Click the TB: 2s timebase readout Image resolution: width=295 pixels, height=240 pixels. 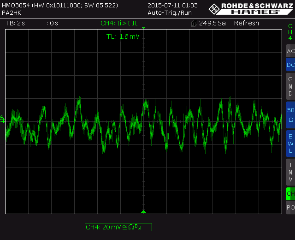point(15,23)
